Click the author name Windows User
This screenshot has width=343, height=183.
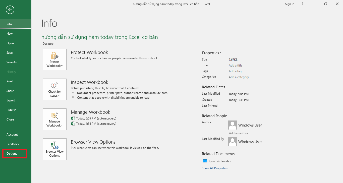click(x=250, y=125)
